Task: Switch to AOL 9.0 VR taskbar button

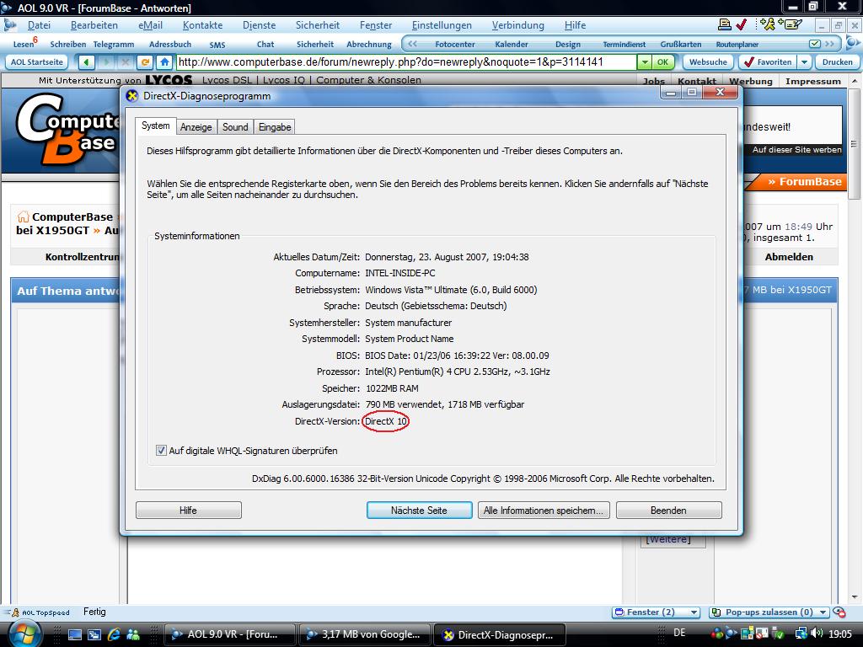Action: pos(230,634)
